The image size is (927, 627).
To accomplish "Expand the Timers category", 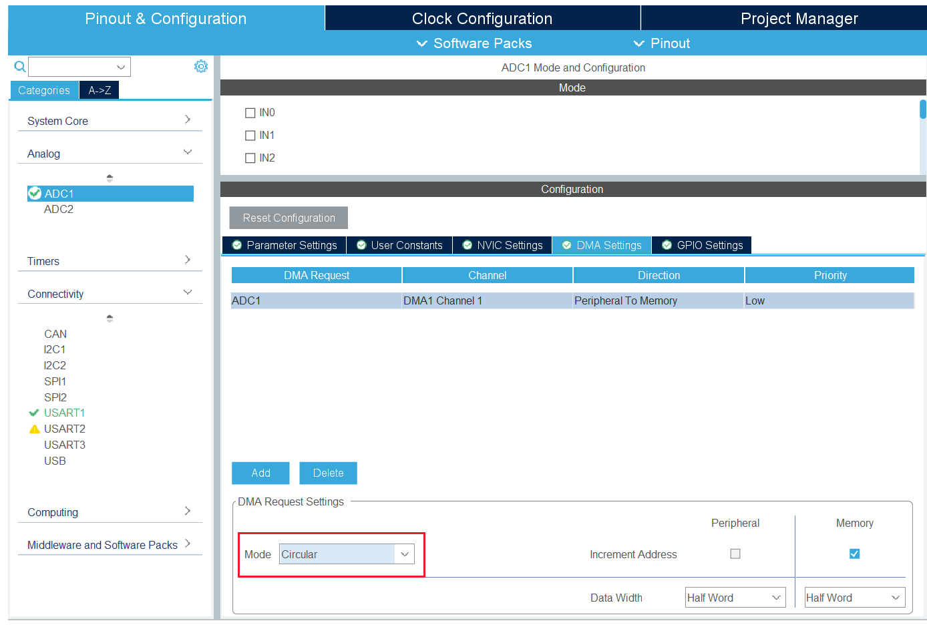I will [x=110, y=261].
